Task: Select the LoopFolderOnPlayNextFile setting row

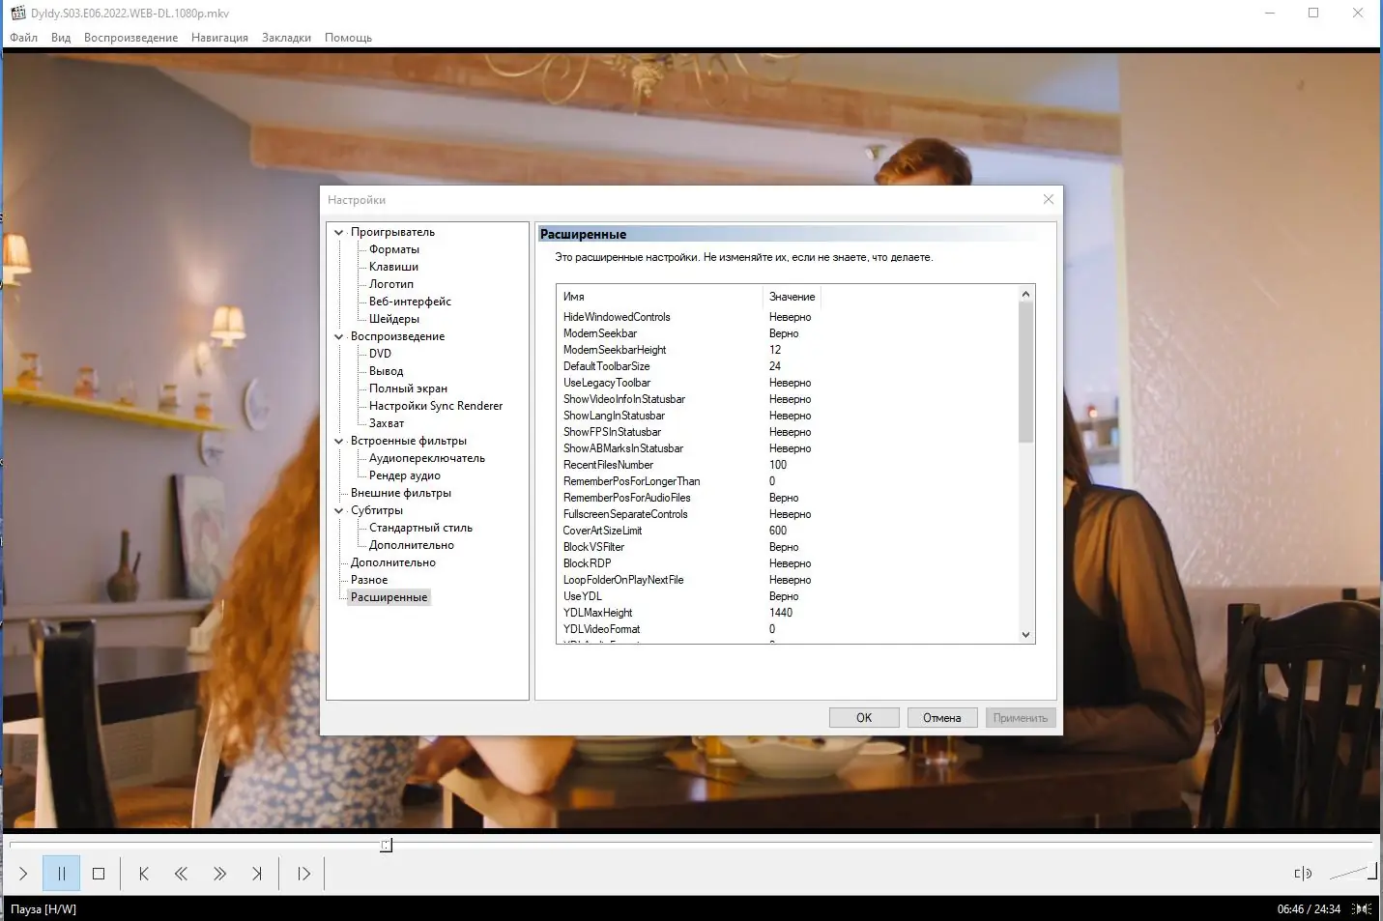Action: [x=788, y=580]
